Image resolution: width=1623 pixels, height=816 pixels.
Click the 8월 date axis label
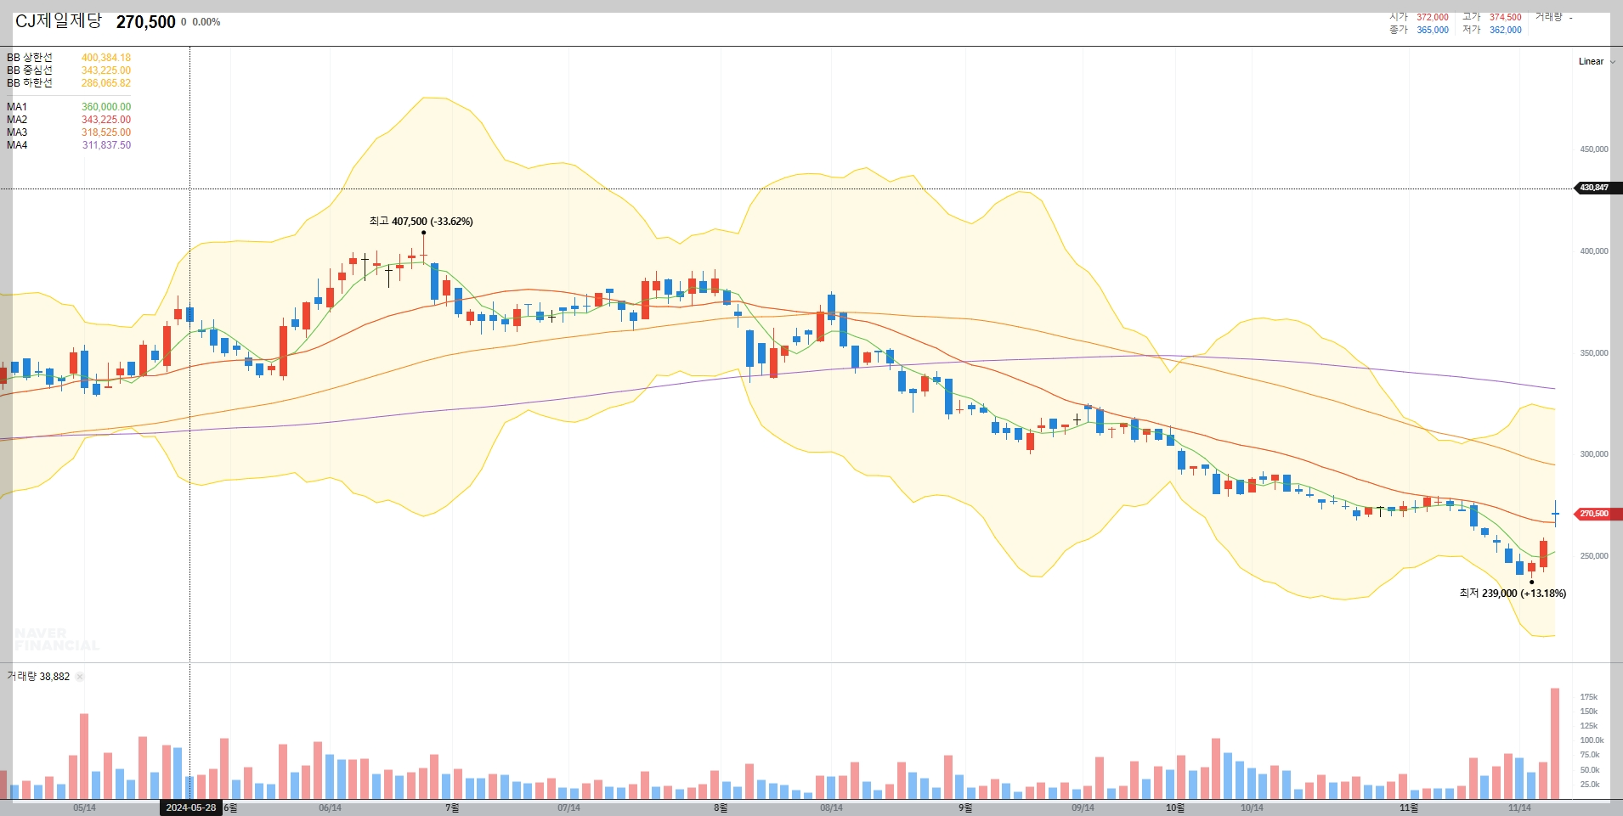tap(721, 808)
